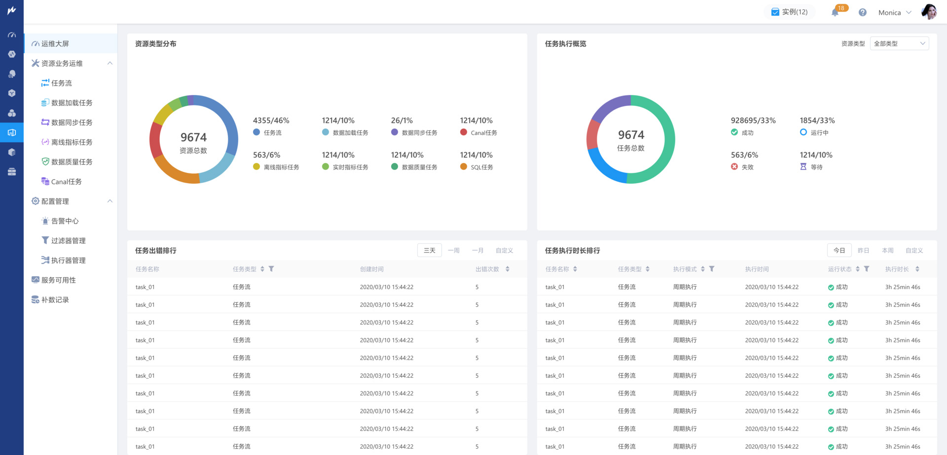This screenshot has width=947, height=455.
Task: Open the help question mark icon
Action: 862,12
